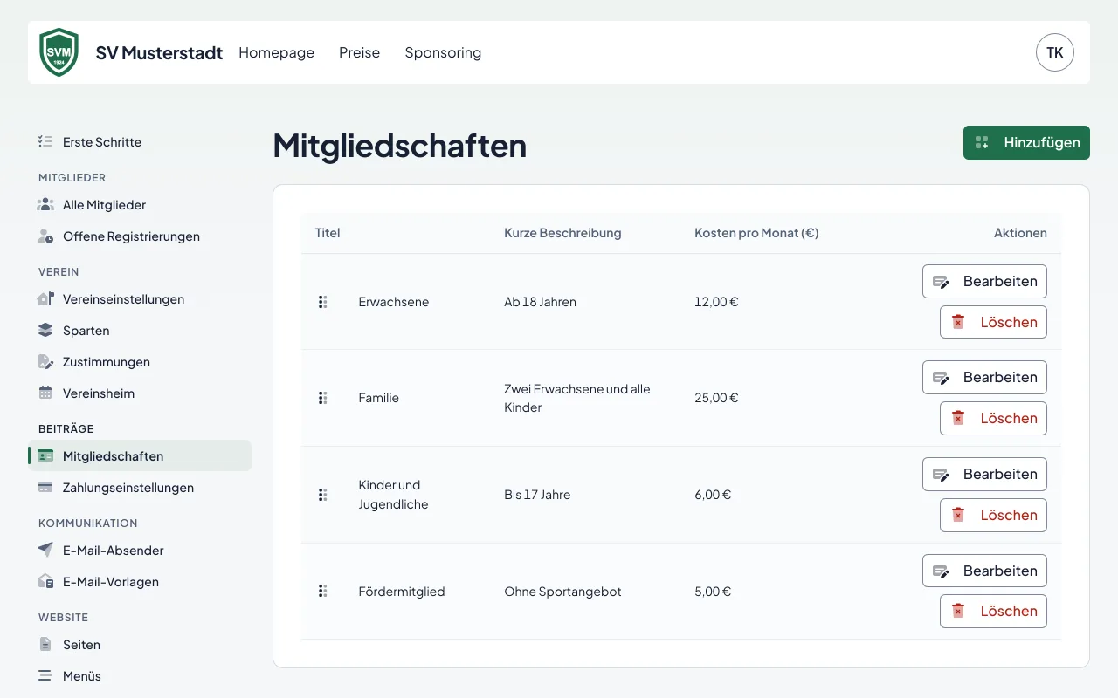Click the 6,00 € price cell
Image resolution: width=1118 pixels, height=698 pixels.
coord(713,495)
